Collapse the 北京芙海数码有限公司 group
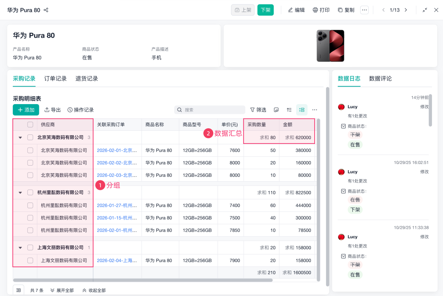This screenshot has height=296, width=443. coord(21,138)
